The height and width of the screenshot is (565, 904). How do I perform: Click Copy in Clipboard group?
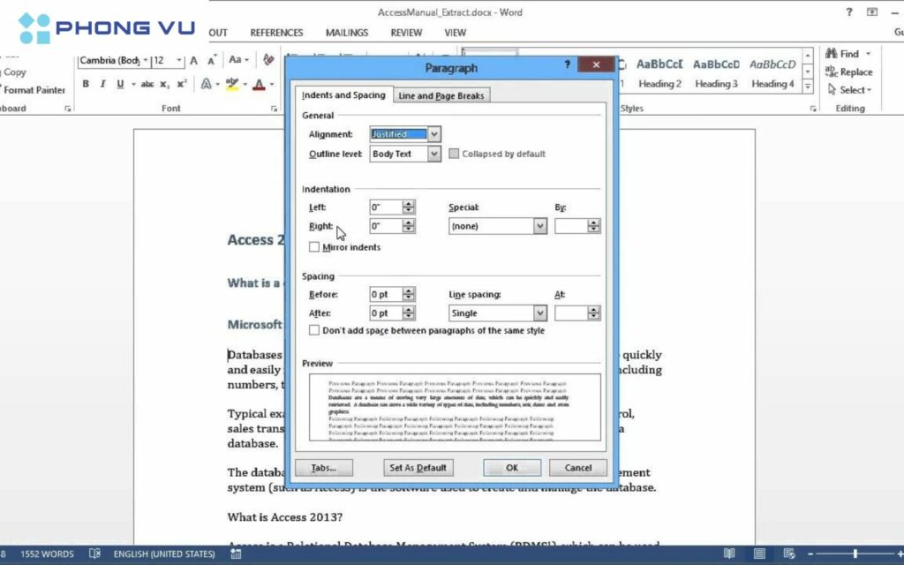(14, 72)
